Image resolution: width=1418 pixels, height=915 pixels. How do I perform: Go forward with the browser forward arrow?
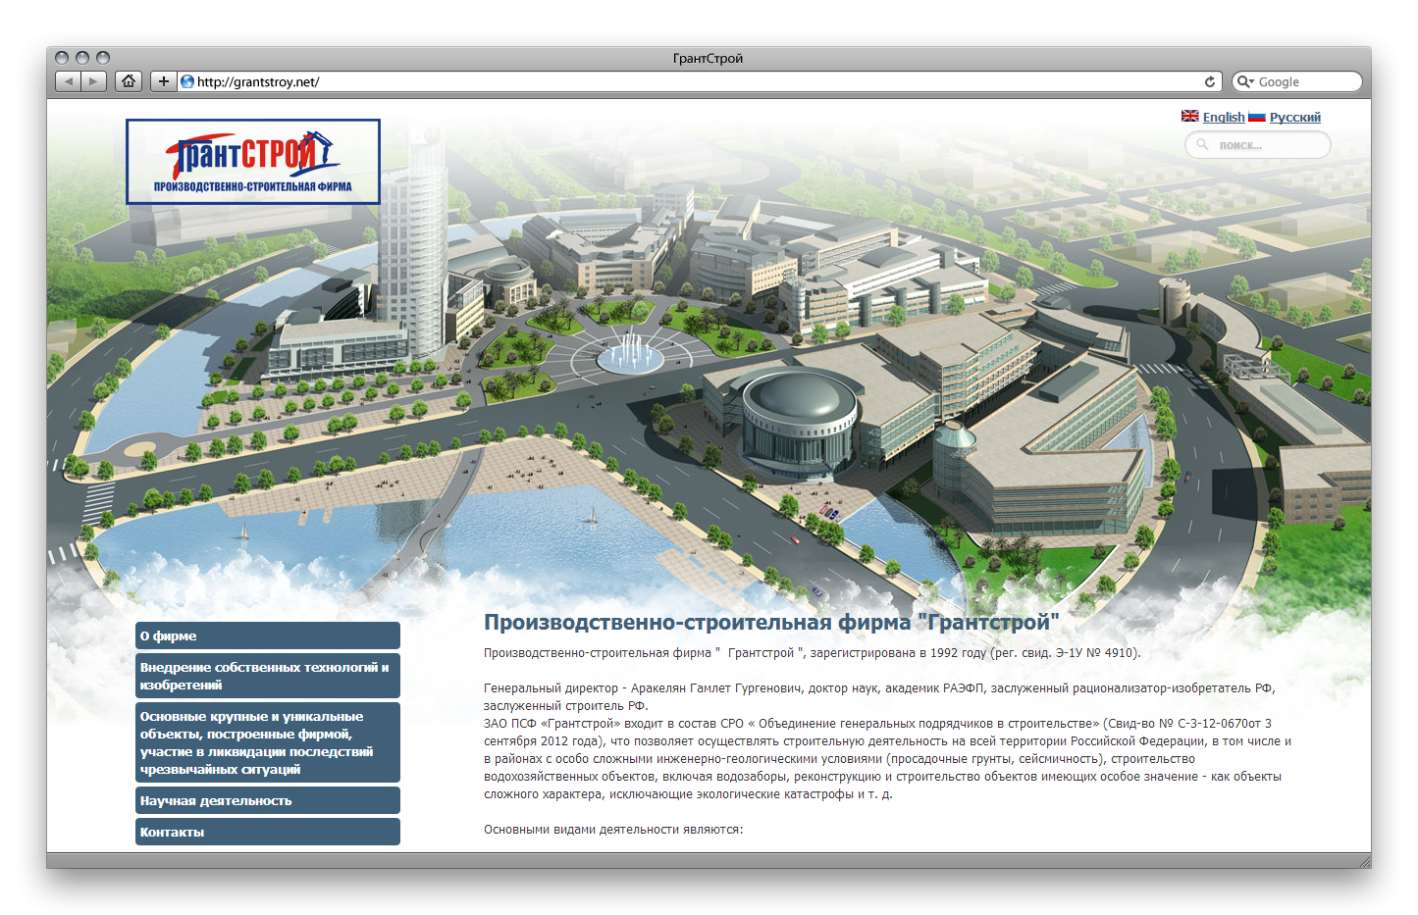point(93,81)
